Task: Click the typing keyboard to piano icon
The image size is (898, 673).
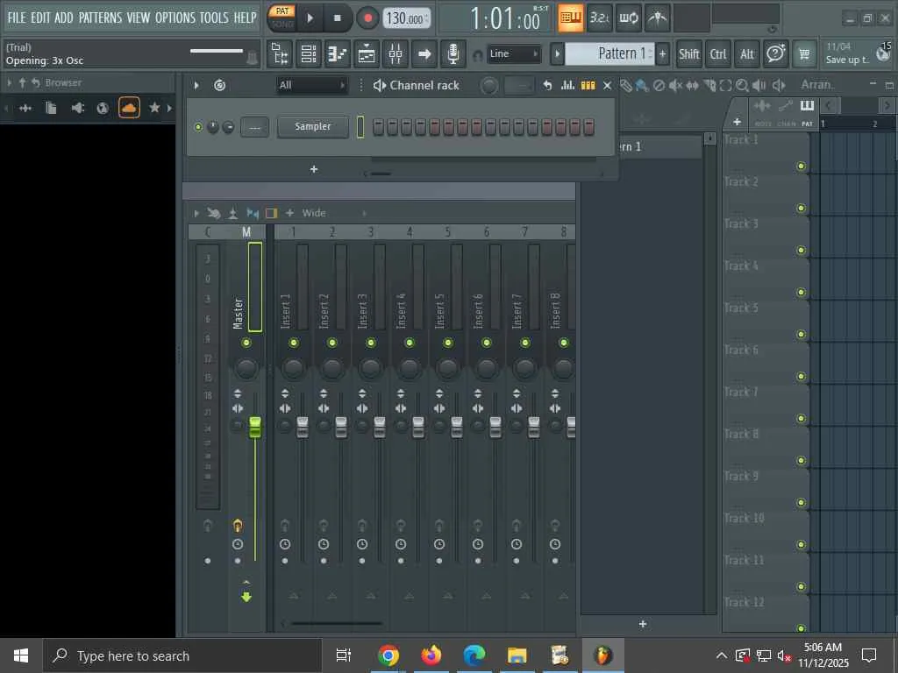Action: [570, 18]
